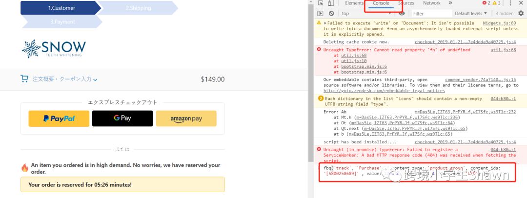
Task: Show more DevTools tabs
Action: [x=449, y=3]
